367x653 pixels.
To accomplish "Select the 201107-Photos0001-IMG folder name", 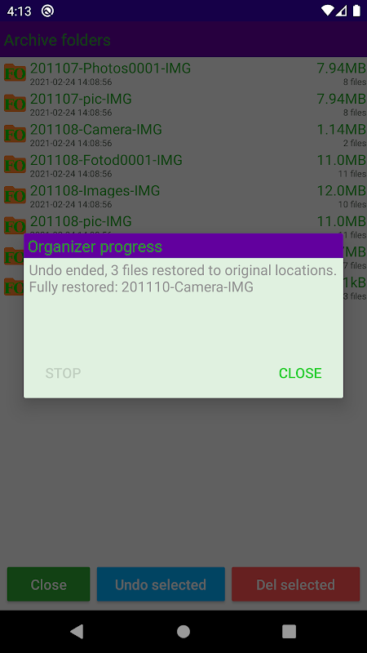I will [x=110, y=68].
